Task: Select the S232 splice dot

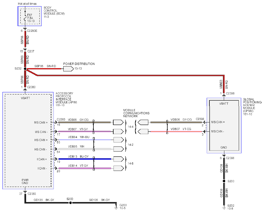Action: [x=25, y=69]
